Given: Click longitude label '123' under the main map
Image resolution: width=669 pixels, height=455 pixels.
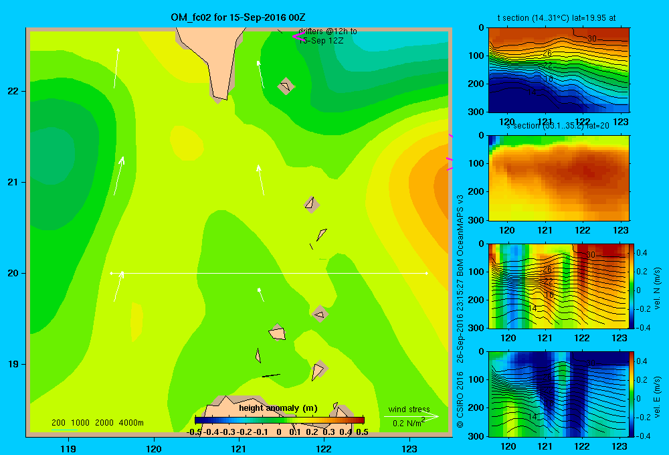Looking at the screenshot, I should click(x=409, y=448).
